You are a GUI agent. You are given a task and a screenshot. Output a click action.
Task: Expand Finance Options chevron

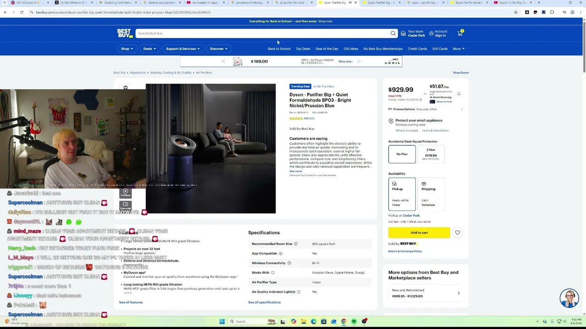(461, 109)
